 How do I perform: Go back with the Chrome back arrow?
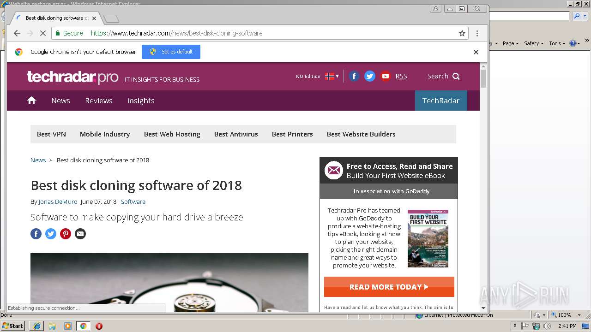17,33
